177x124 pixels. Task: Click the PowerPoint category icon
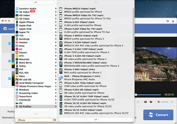[17, 97]
